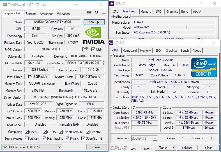Open the SPD tab in front CPU-Z window
Image resolution: width=221 pixels, height=152 pixels.
pos(158,51)
